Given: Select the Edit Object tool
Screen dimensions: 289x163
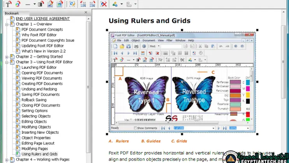Looking at the screenshot, I should 72,4.
